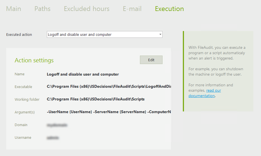This screenshot has width=261, height=156.
Task: Click the Username label
Action: (x=23, y=137)
